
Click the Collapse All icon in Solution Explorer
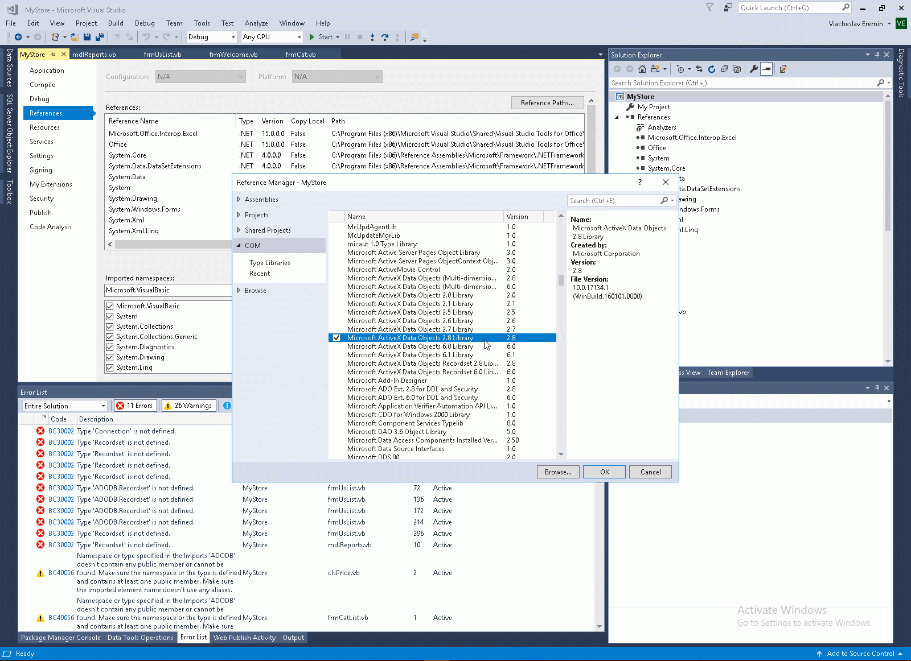pos(724,69)
